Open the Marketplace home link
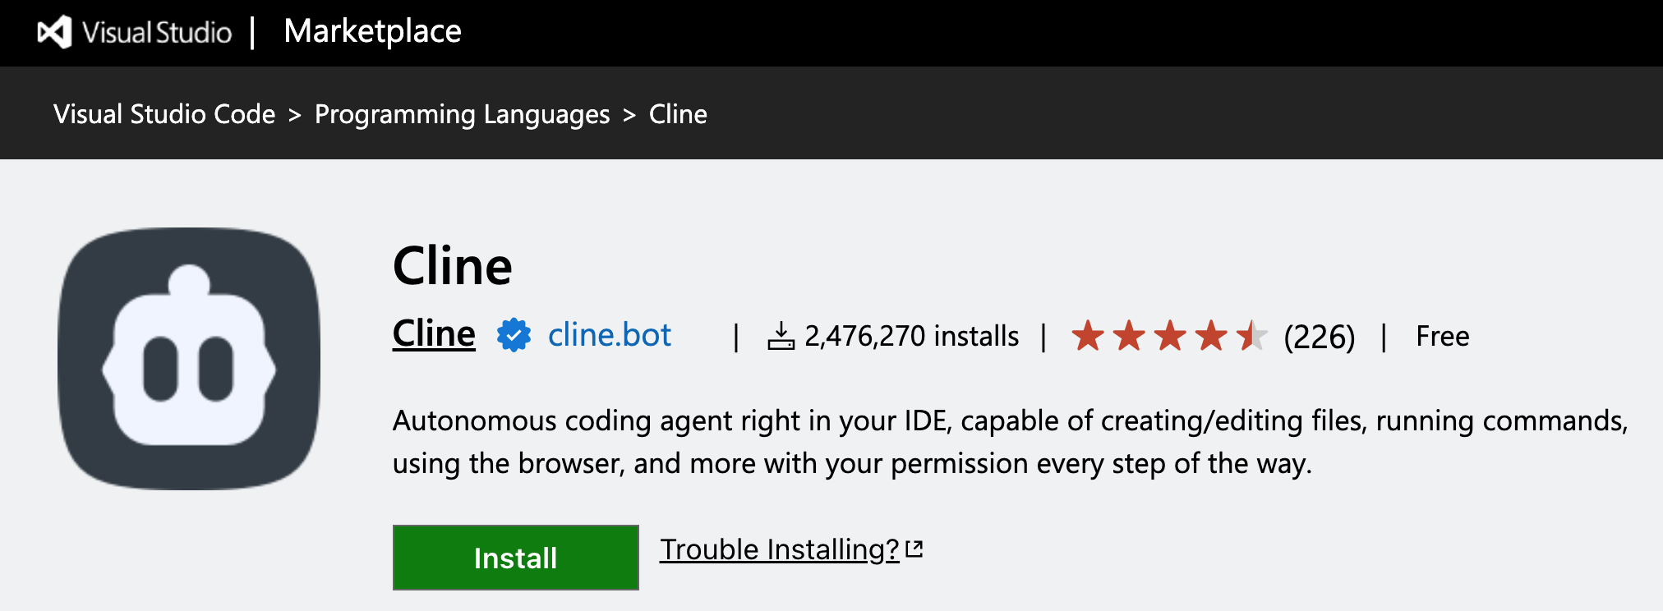 click(372, 31)
